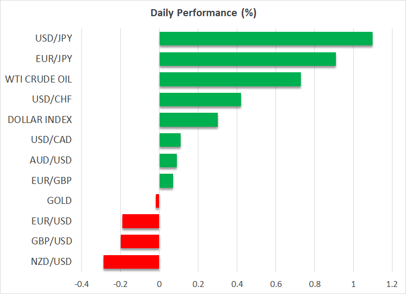
Task: Click the USD/CHF green bar
Action: pyautogui.click(x=200, y=100)
